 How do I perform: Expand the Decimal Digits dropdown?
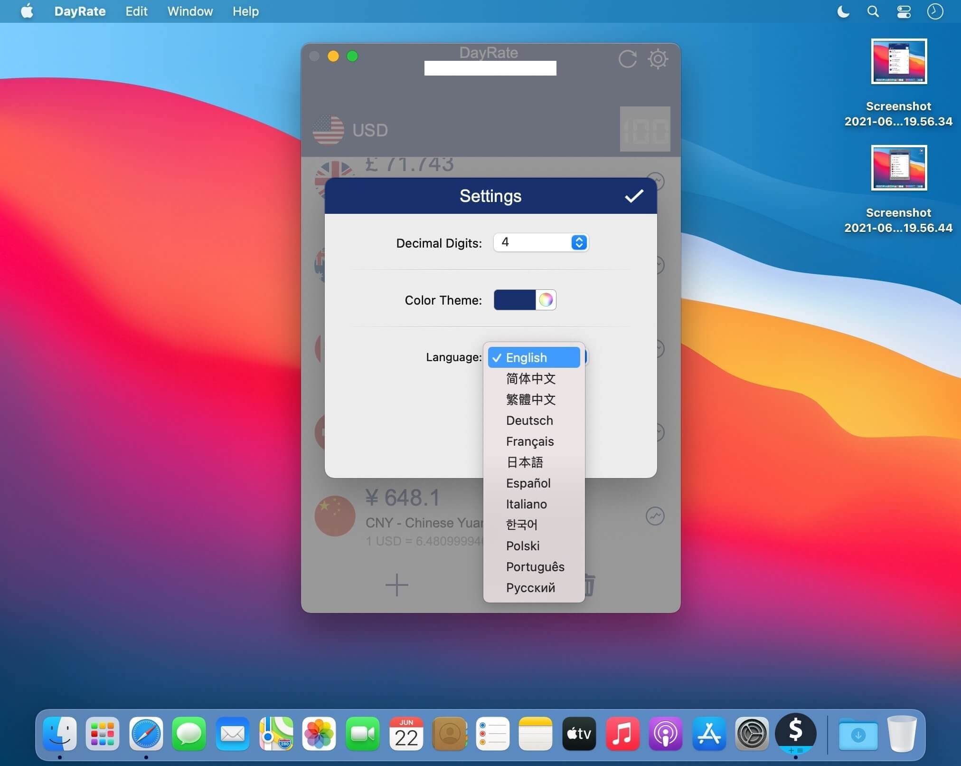click(541, 242)
